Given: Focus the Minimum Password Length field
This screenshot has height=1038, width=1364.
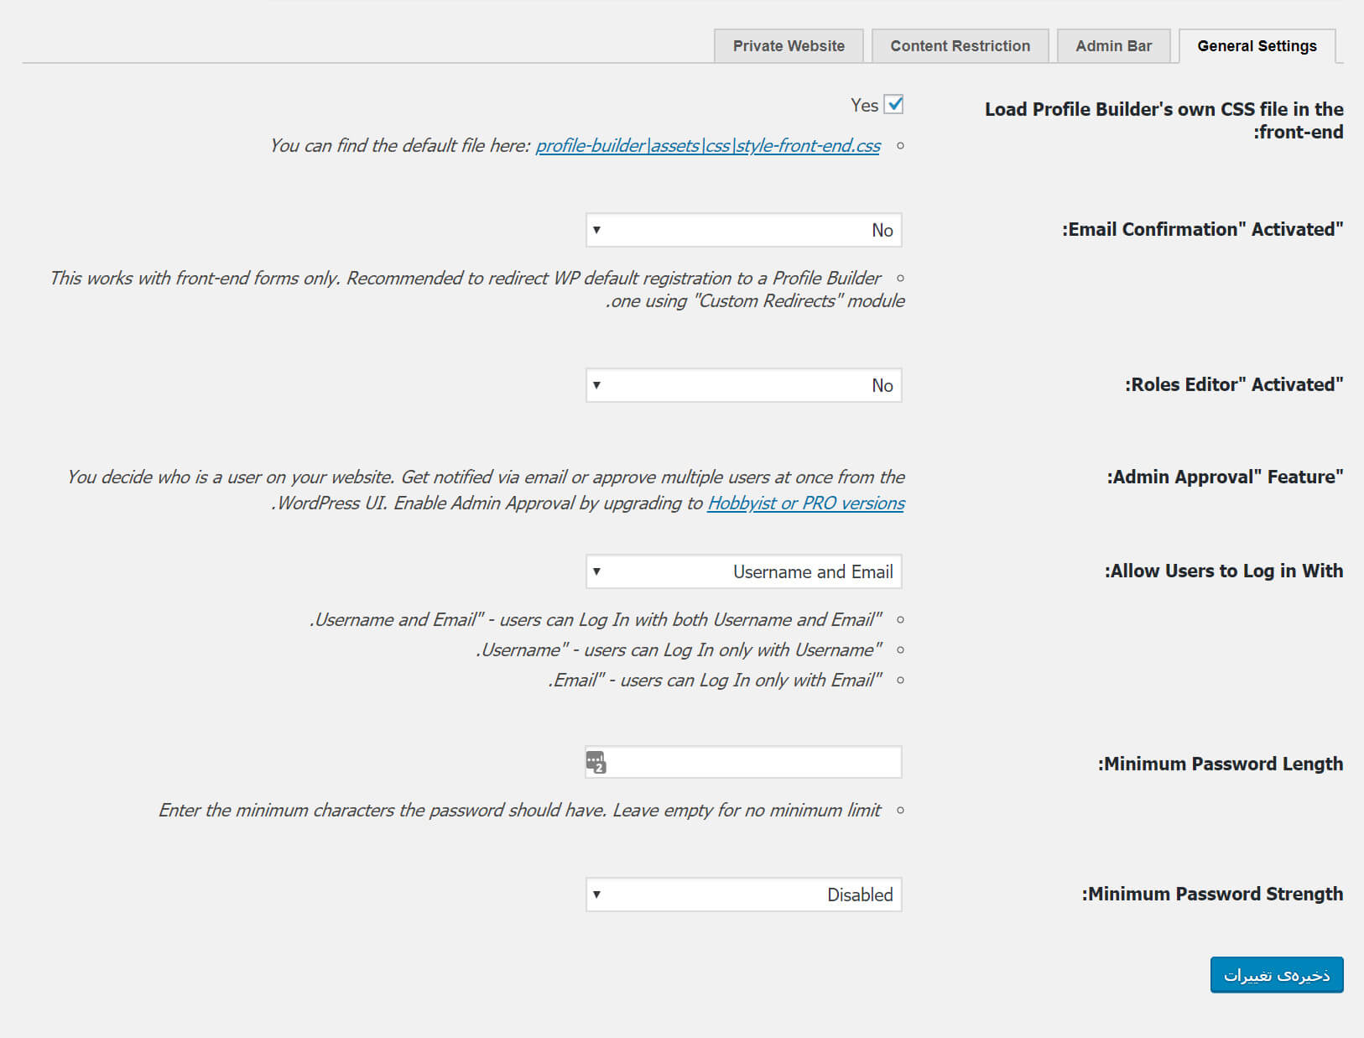Looking at the screenshot, I should point(744,762).
